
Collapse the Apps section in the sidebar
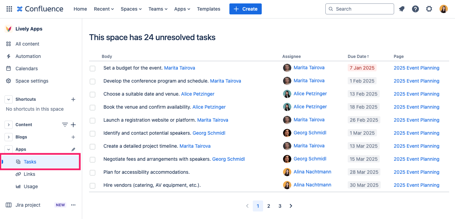[8, 149]
